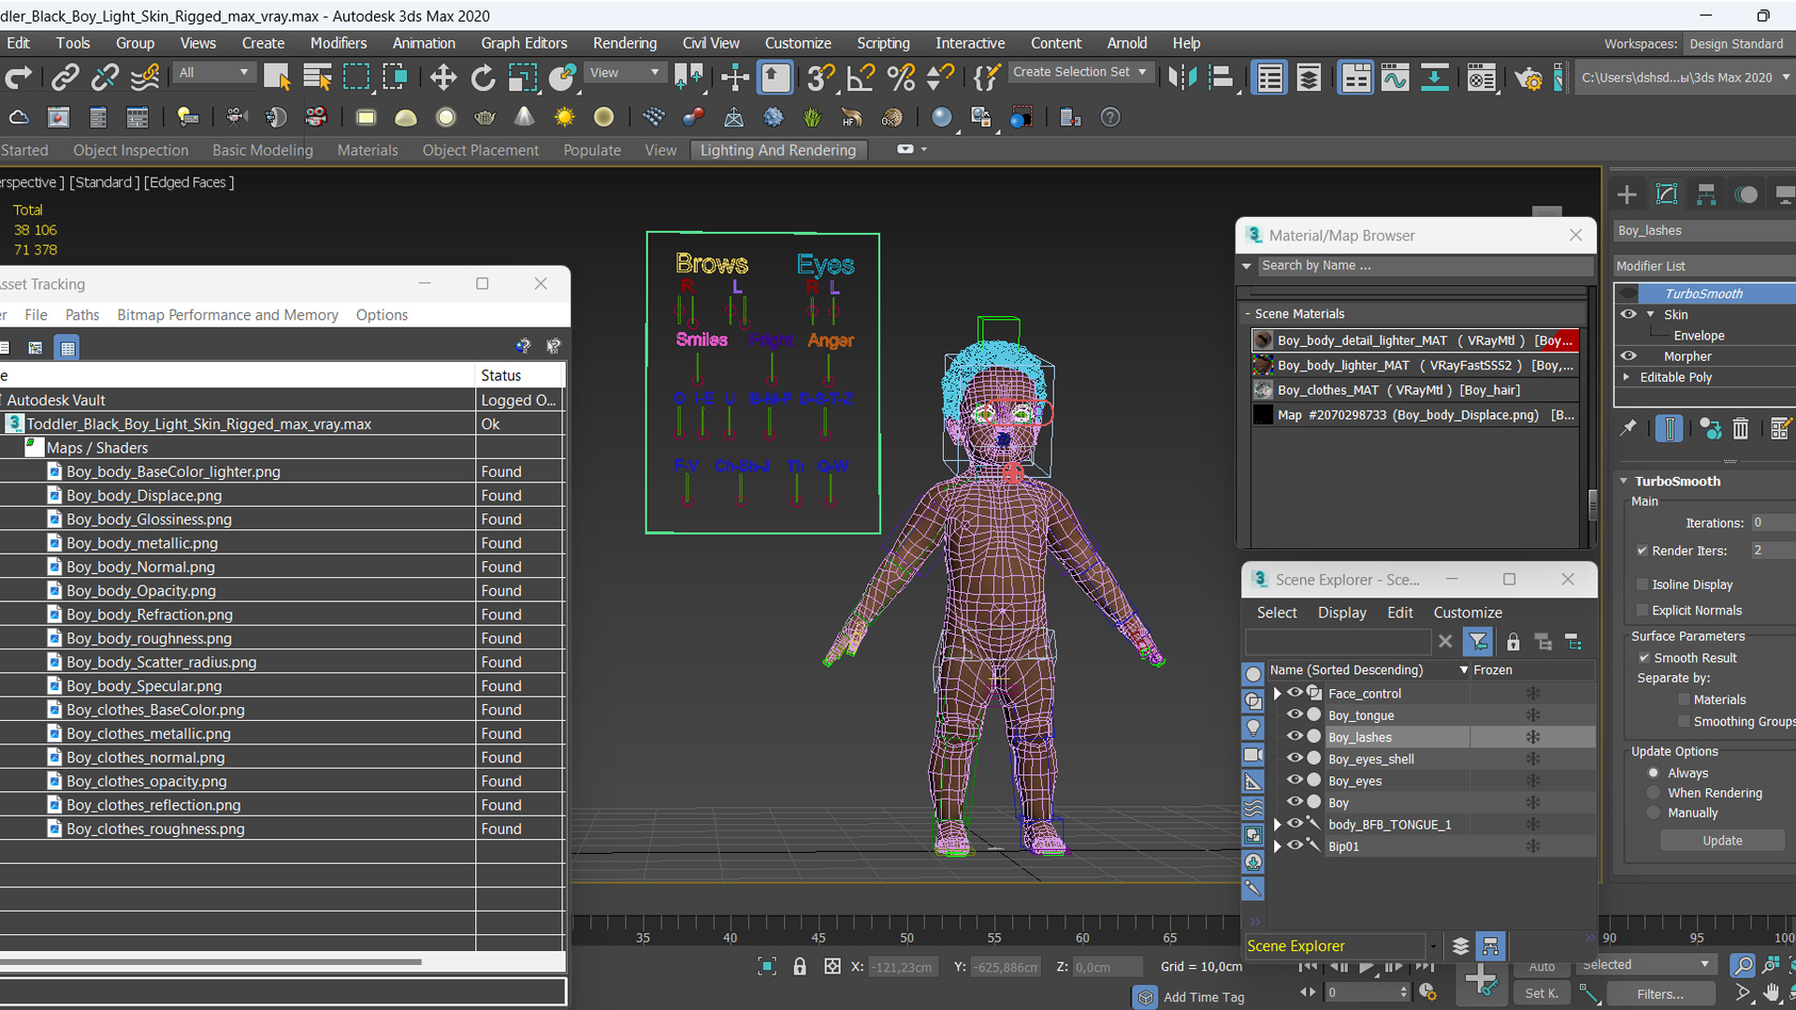1796x1010 pixels.
Task: Open the Curve Editor icon
Action: (x=1395, y=78)
